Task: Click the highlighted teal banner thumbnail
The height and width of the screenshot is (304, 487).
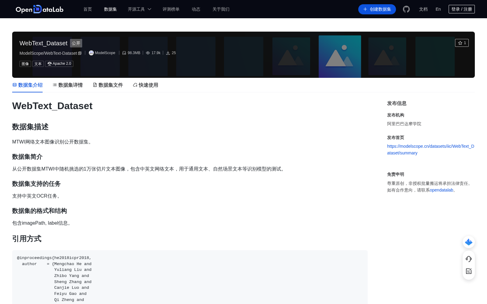Action: 340,57
